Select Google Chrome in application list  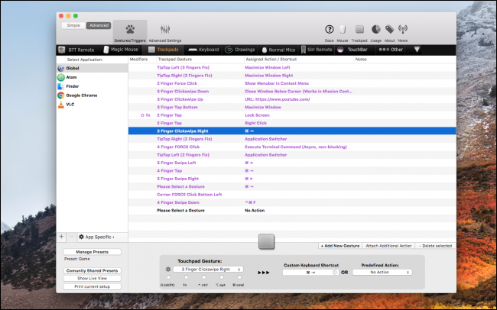click(x=93, y=95)
